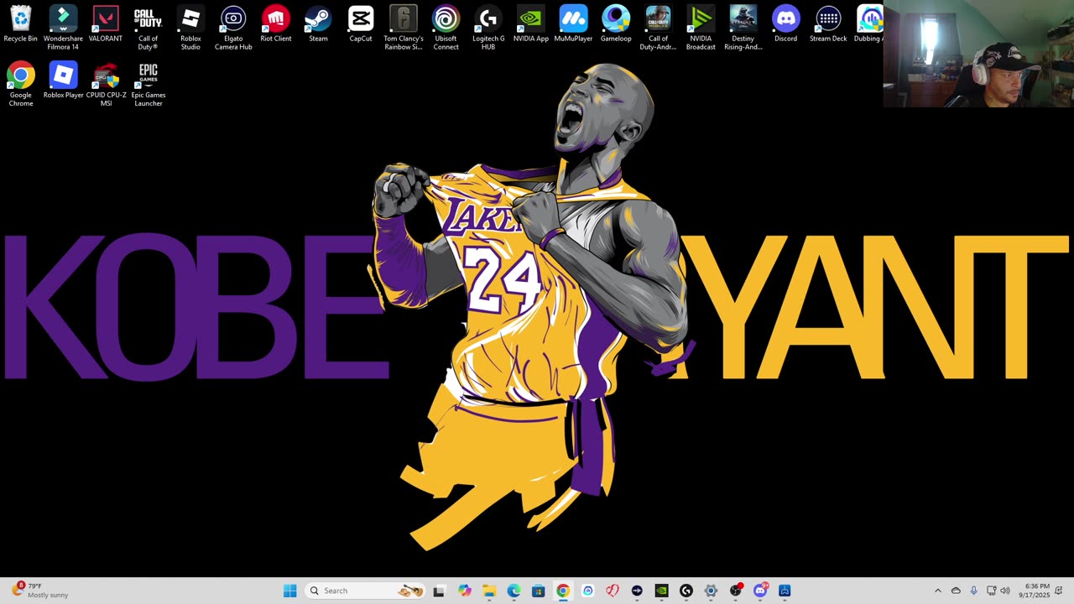Select the Steam desktop shortcut
Screen dimensions: 1074x604
point(318,23)
